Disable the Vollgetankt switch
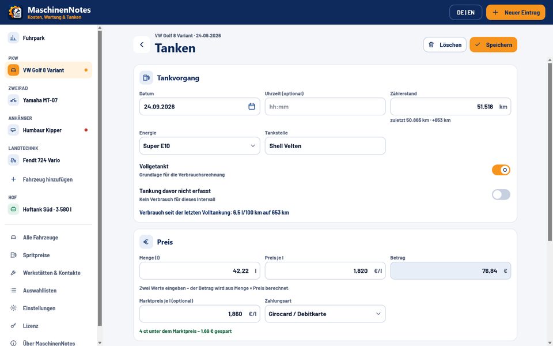Screen dimensions: 553x346 [501, 170]
